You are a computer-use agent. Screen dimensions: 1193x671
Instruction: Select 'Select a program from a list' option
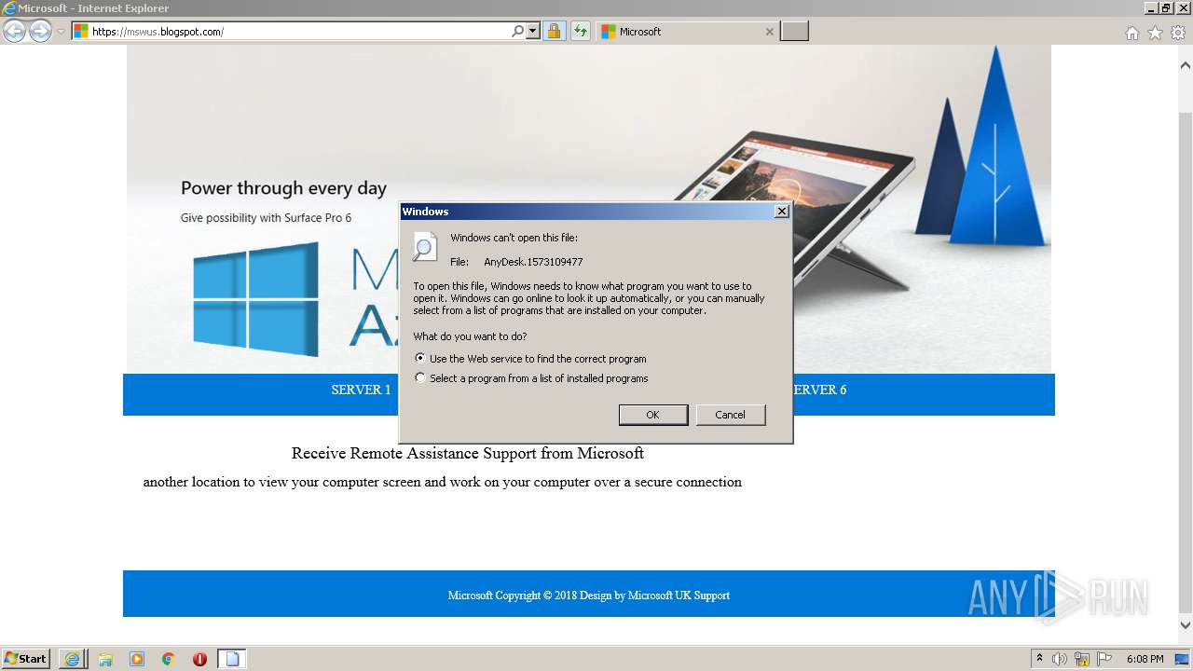pyautogui.click(x=420, y=378)
